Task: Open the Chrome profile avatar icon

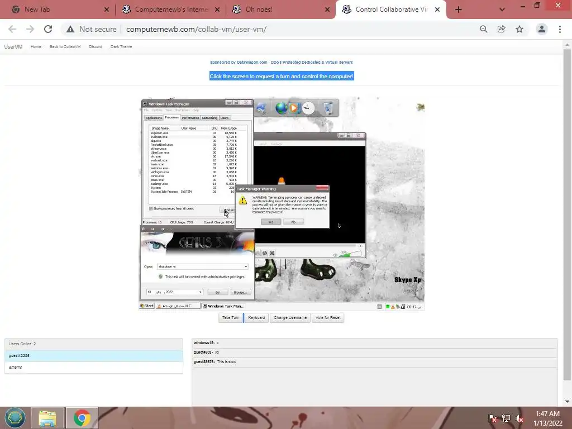Action: (x=542, y=29)
